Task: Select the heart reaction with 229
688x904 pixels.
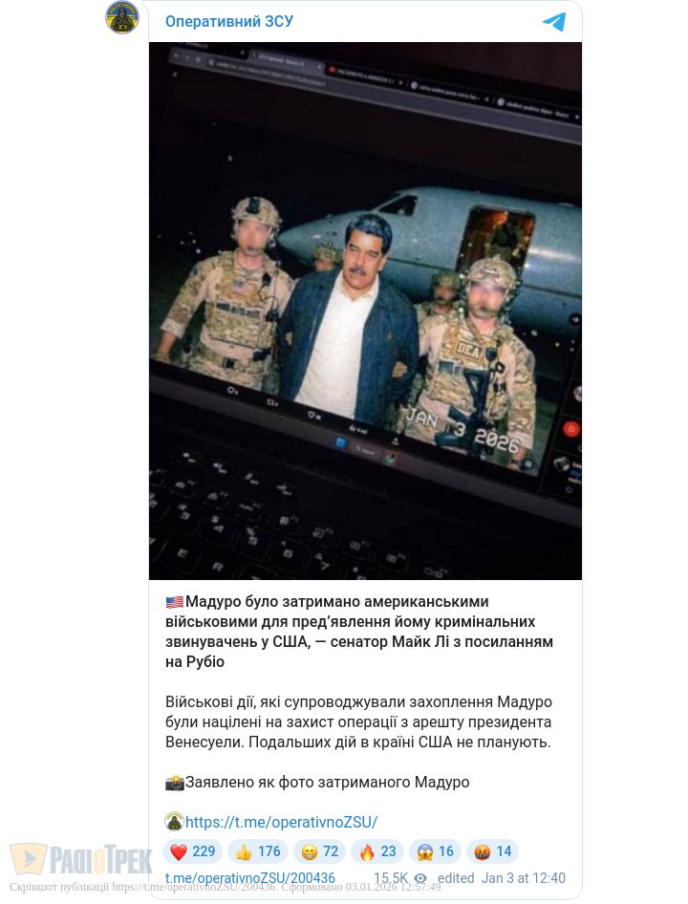Action: [x=193, y=851]
